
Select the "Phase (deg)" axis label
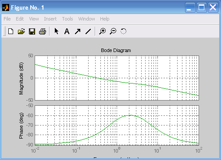[21, 125]
